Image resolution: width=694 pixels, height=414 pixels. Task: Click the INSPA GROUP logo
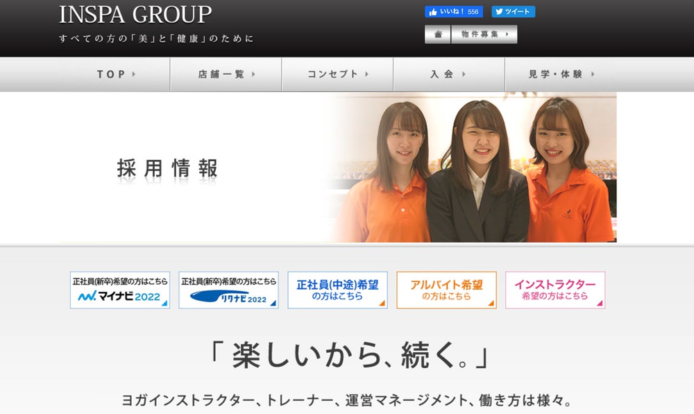click(135, 15)
